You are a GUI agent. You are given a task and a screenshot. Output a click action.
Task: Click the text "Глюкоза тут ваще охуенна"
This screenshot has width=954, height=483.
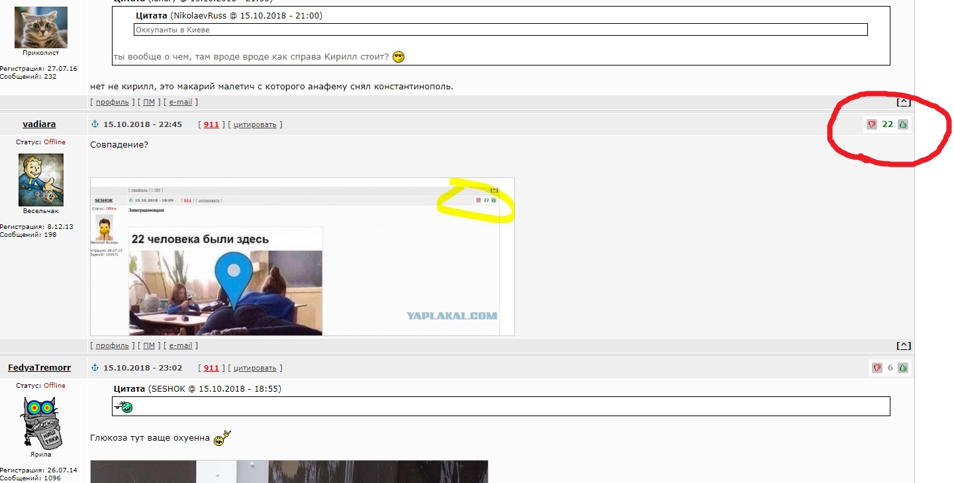[150, 438]
